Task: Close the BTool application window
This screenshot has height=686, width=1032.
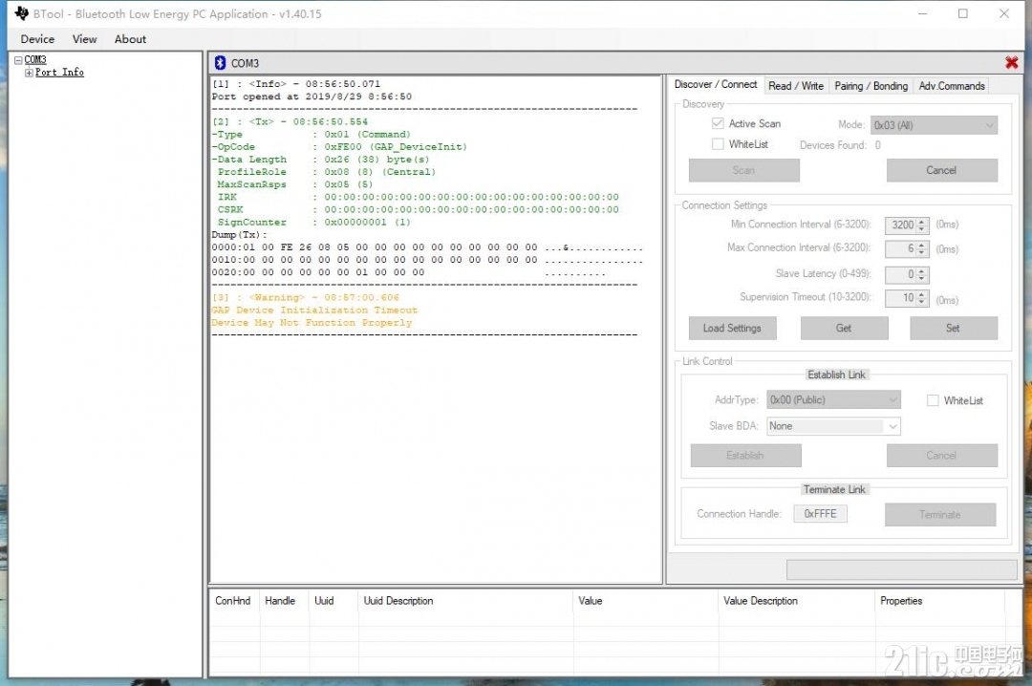Action: (1003, 13)
